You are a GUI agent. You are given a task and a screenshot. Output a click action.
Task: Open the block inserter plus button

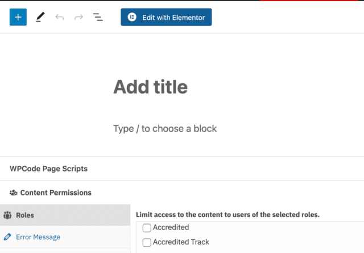(x=18, y=17)
